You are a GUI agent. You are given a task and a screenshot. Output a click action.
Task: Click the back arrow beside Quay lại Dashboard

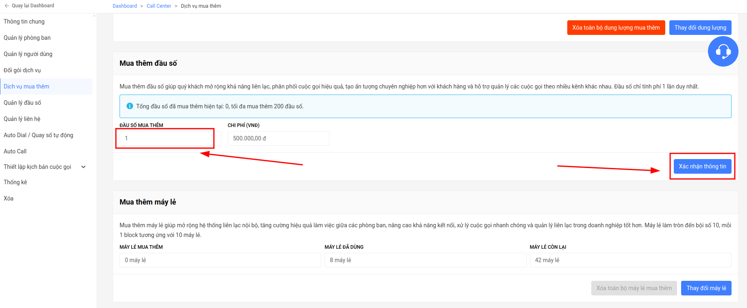[x=7, y=6]
